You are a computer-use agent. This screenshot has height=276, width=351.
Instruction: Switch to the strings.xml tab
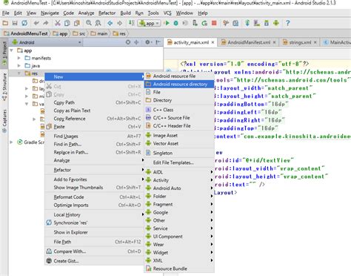(x=300, y=42)
